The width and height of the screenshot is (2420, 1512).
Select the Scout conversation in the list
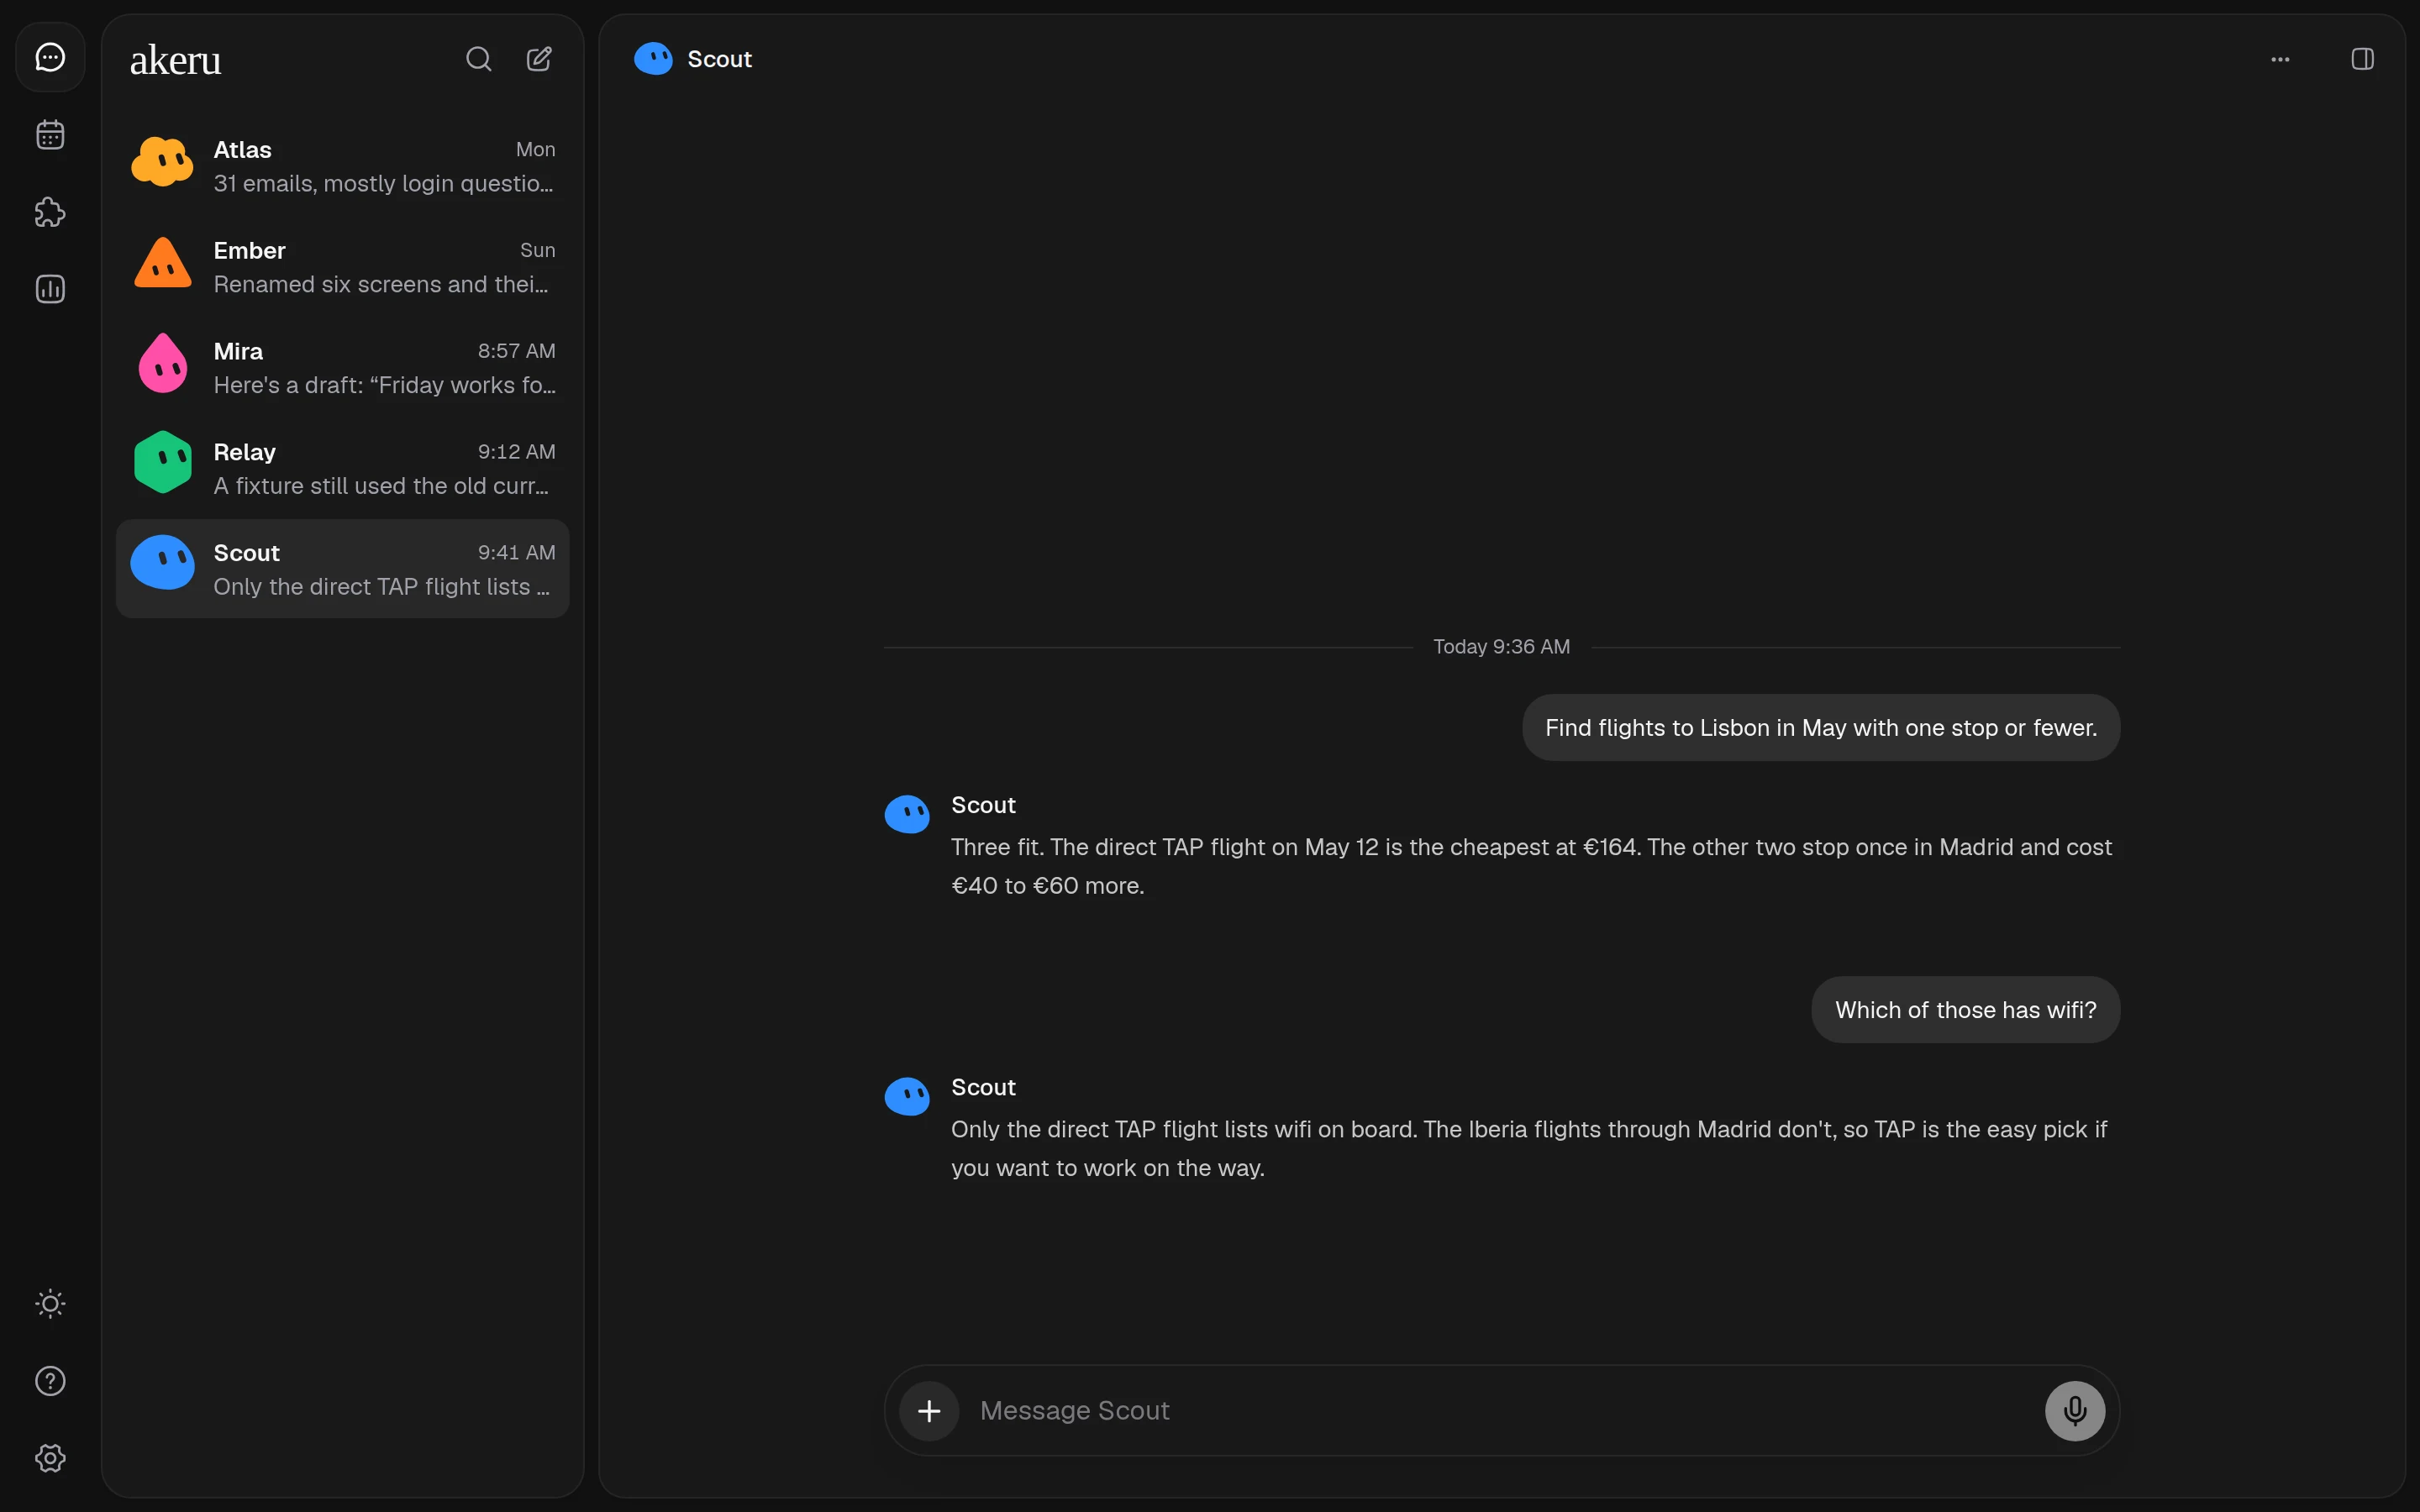click(342, 569)
